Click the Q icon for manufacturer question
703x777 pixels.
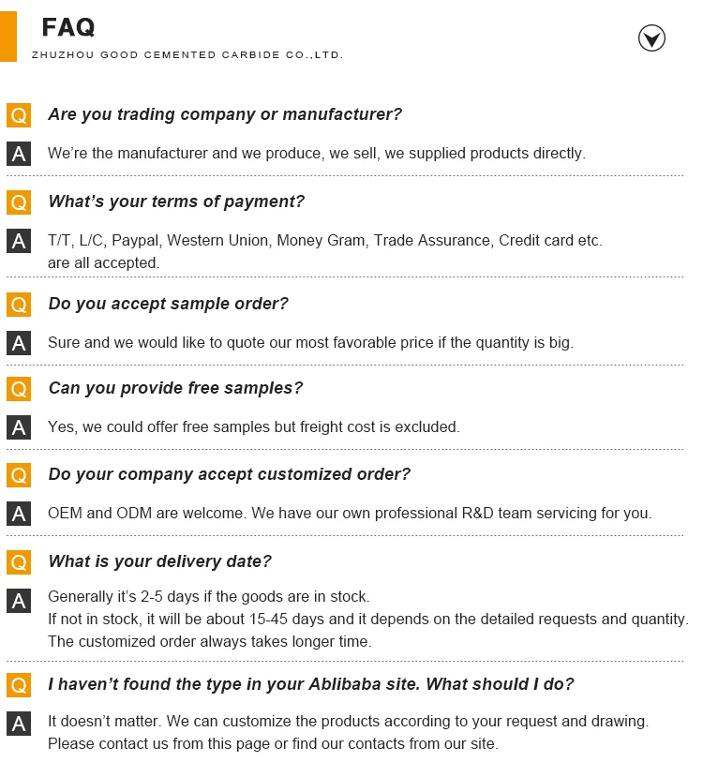coord(19,115)
